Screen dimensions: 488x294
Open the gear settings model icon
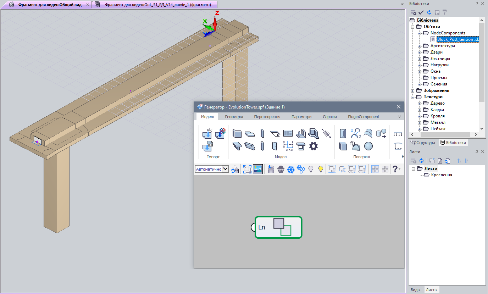pos(313,146)
